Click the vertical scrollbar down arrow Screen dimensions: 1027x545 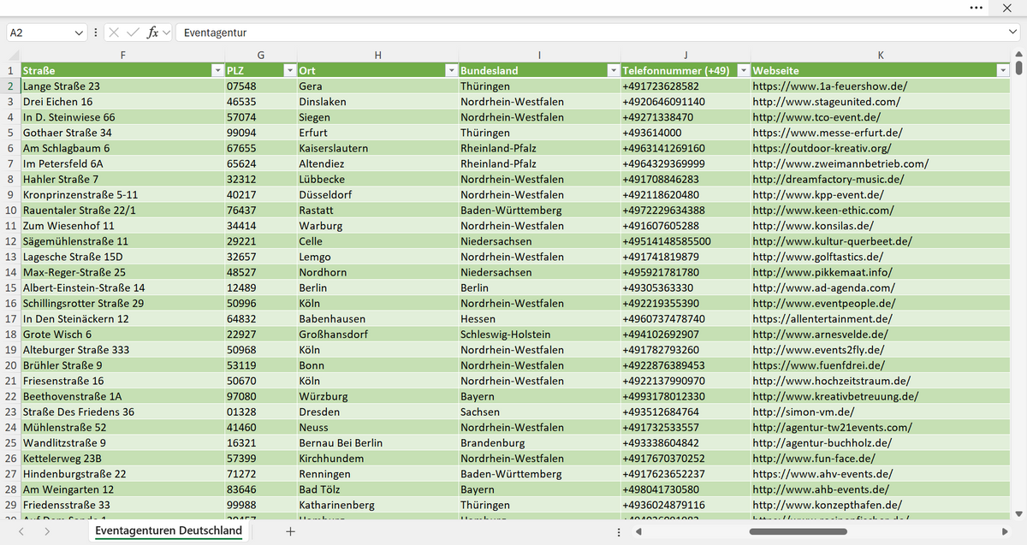click(1018, 514)
